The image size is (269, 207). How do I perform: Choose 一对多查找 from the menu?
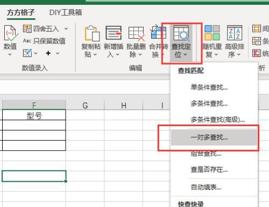[214, 137]
